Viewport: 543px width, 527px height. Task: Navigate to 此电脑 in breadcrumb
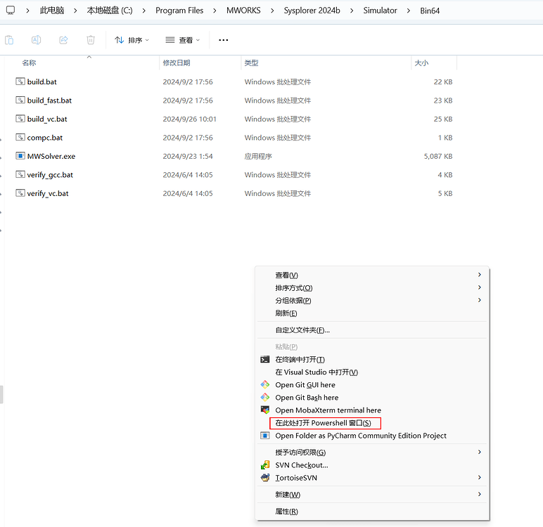point(51,11)
